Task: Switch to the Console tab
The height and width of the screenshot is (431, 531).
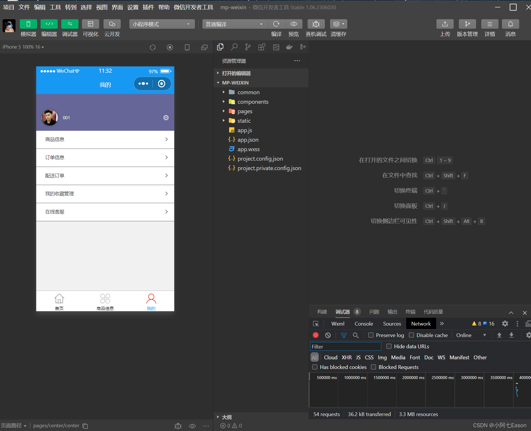Action: pyautogui.click(x=364, y=324)
